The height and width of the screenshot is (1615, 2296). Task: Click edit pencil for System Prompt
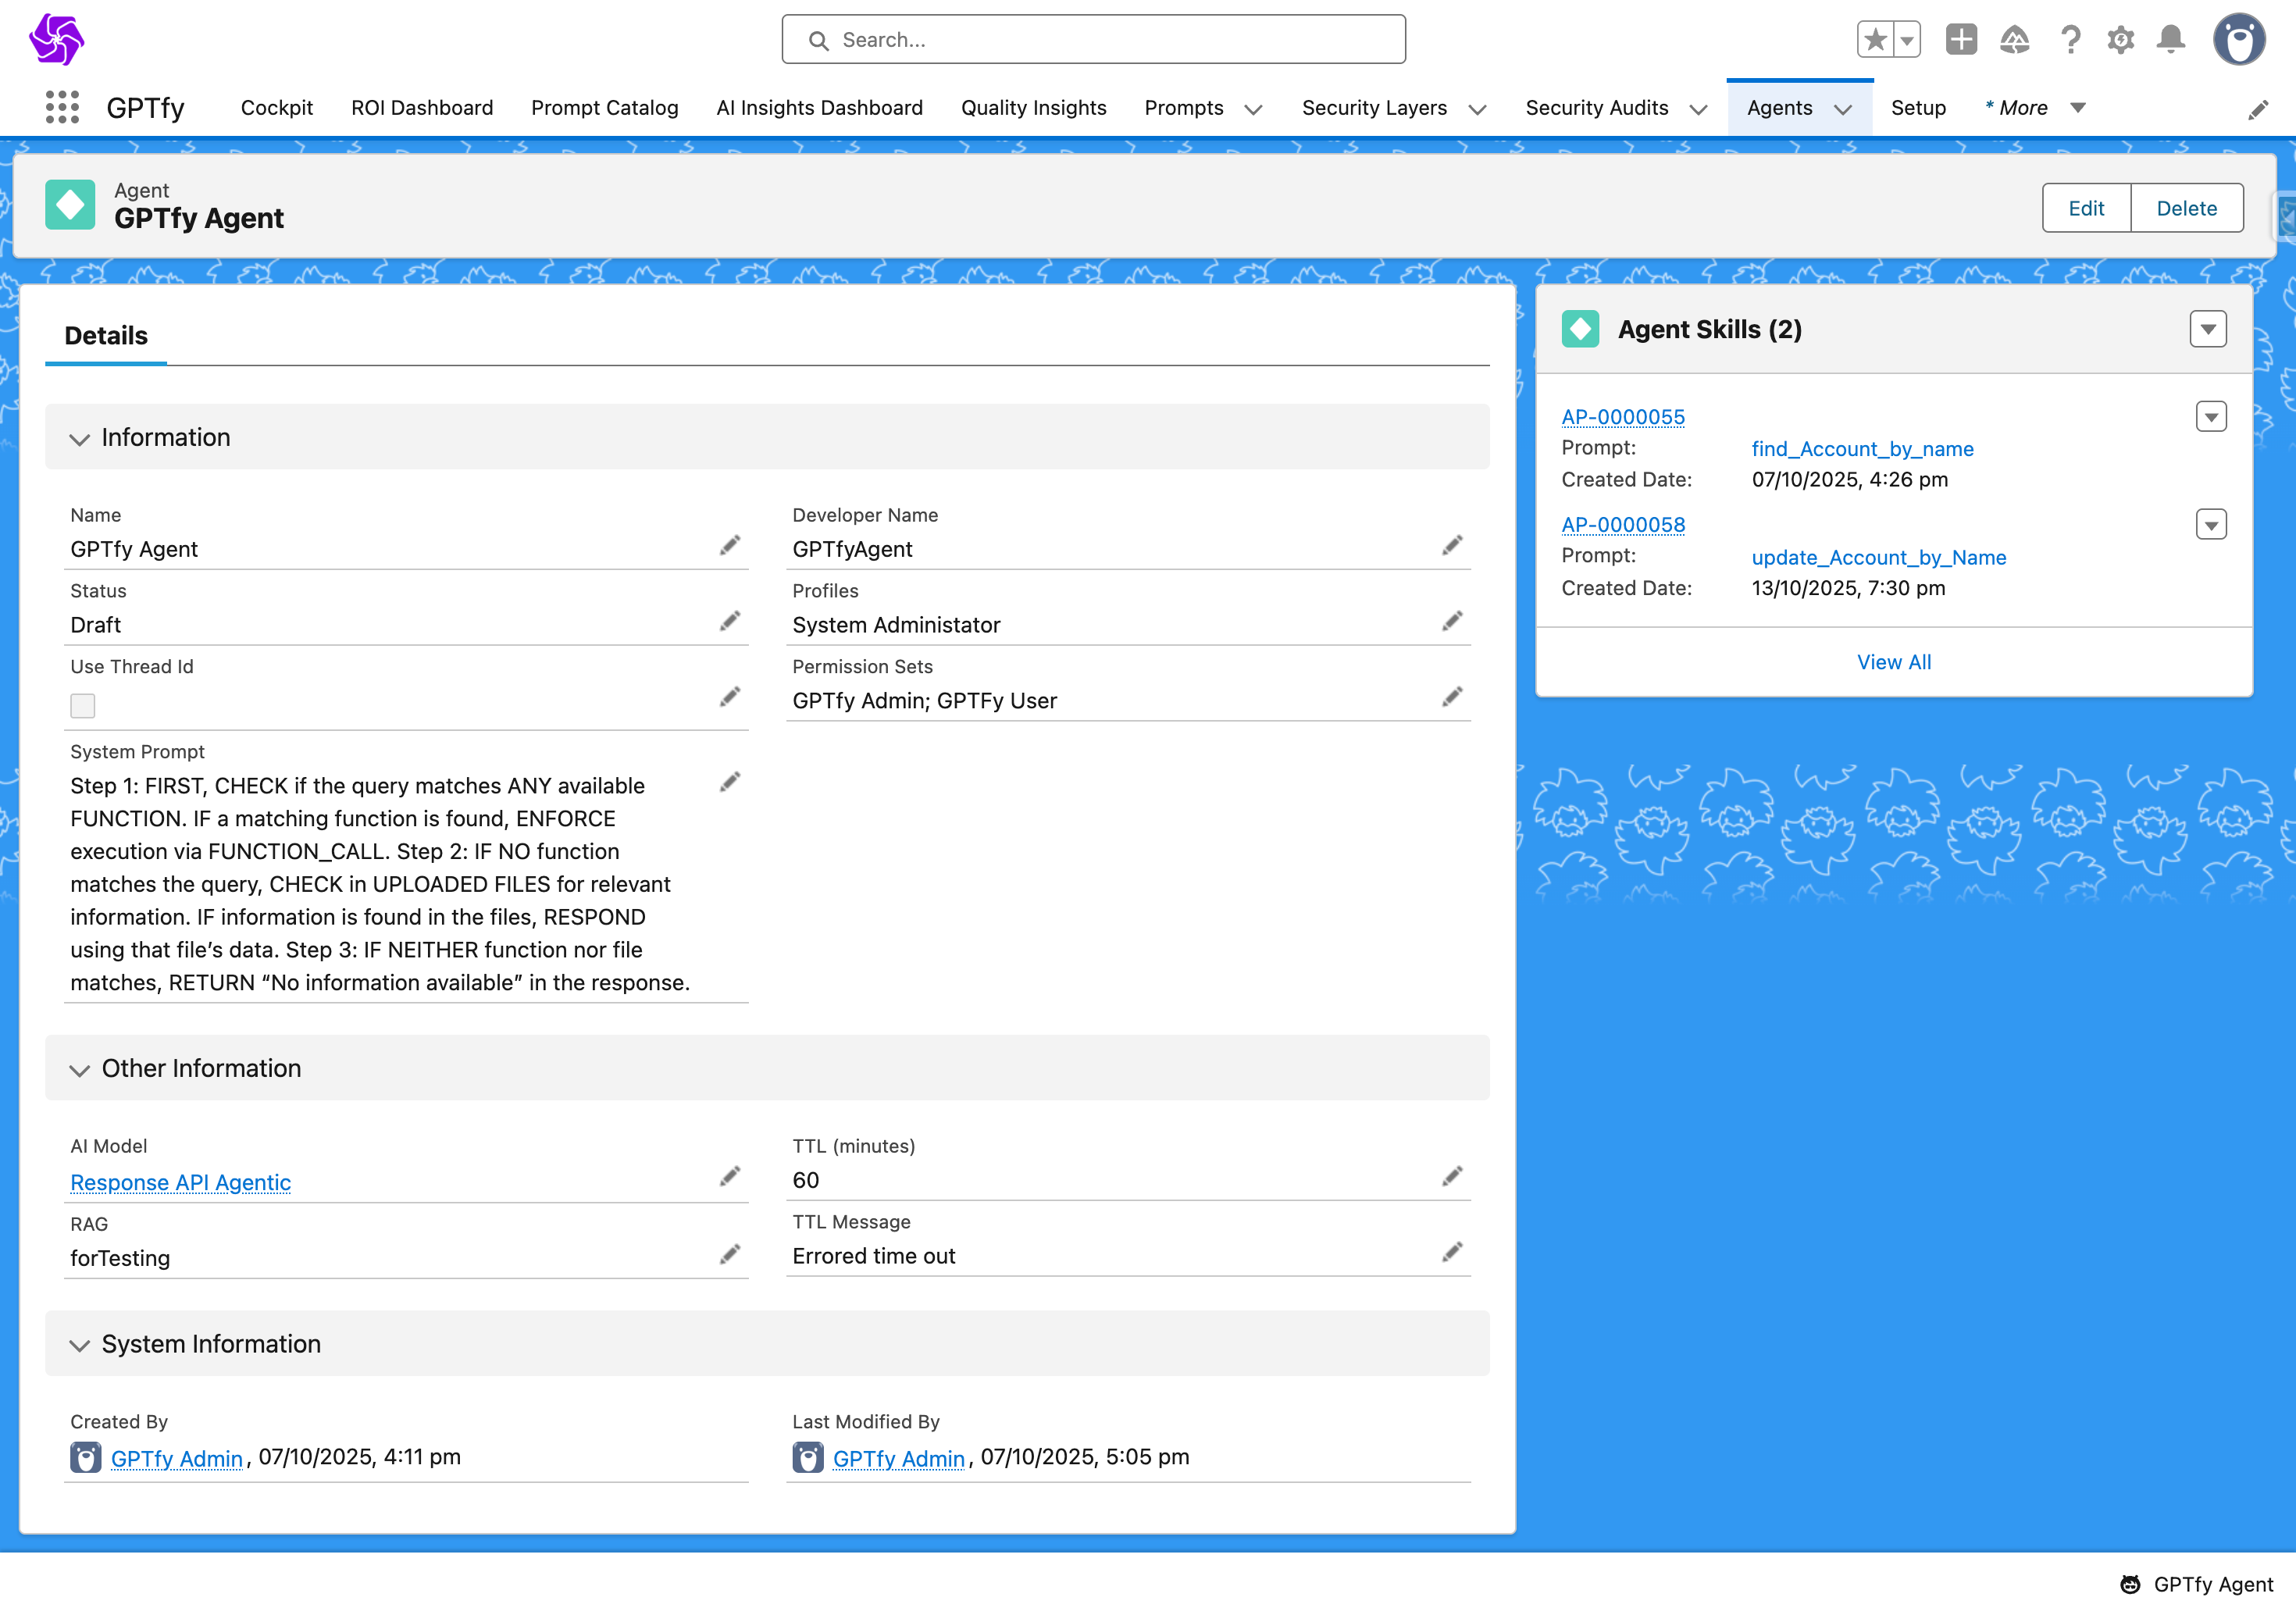[x=730, y=782]
